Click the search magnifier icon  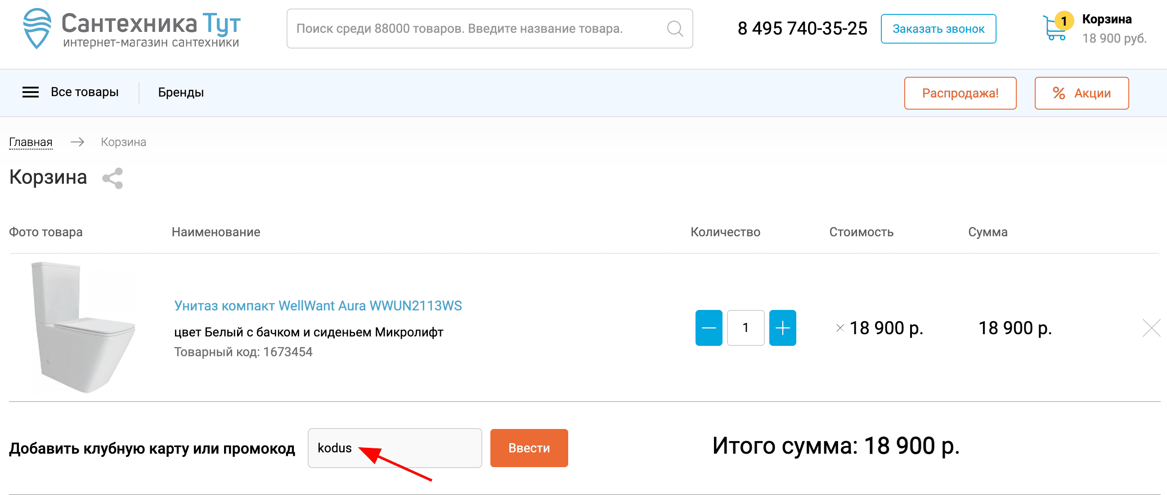[x=674, y=28]
